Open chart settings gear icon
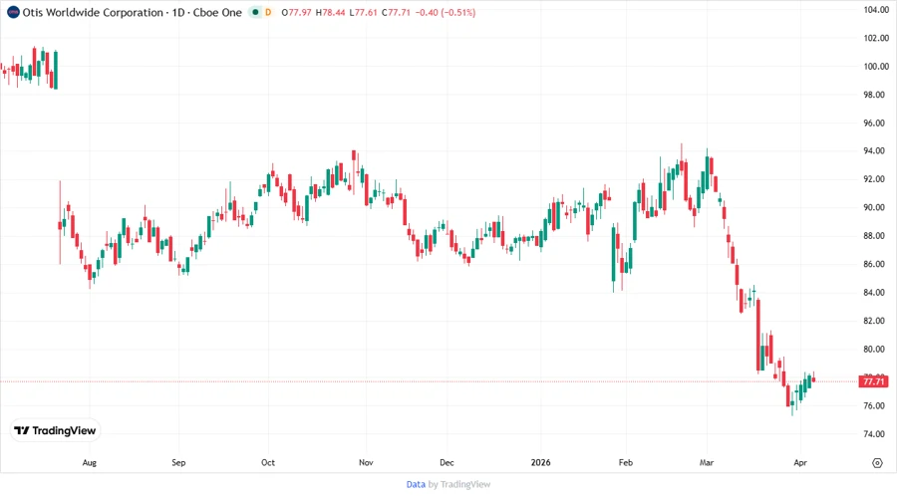Screen dimensions: 897x496 pyautogui.click(x=877, y=463)
